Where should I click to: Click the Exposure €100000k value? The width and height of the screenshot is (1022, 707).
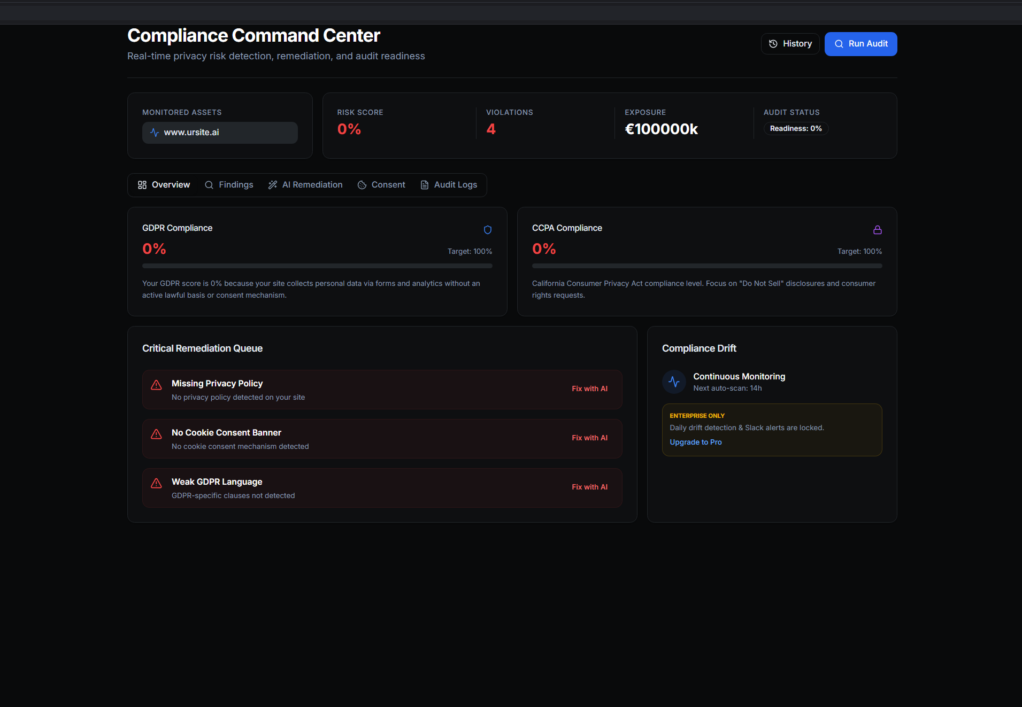pyautogui.click(x=661, y=129)
